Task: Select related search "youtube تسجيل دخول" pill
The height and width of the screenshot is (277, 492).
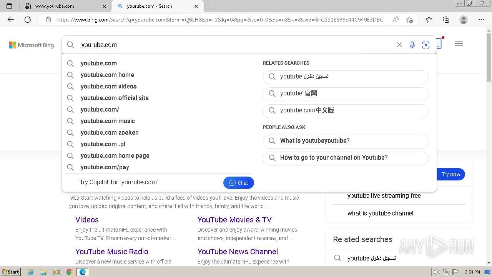Action: click(346, 77)
